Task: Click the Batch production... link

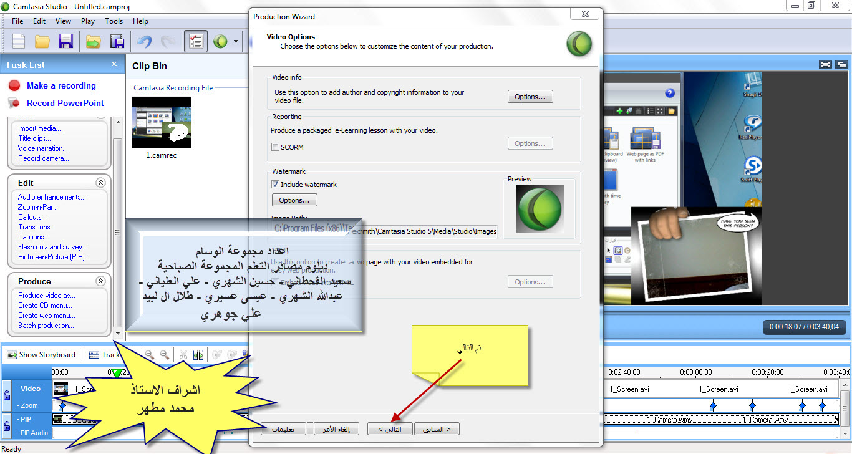Action: coord(46,326)
